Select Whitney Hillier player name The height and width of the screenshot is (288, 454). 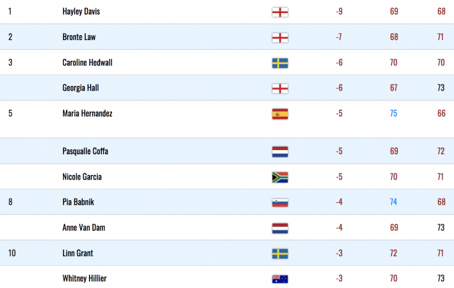(84, 279)
